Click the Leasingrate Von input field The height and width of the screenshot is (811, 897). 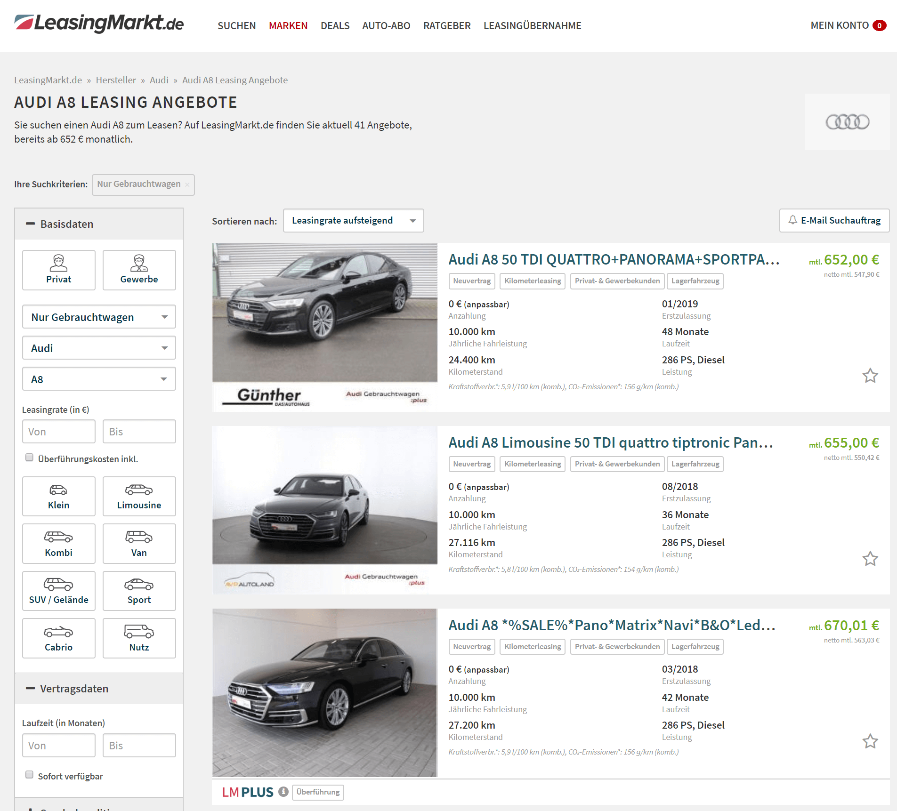pos(59,432)
